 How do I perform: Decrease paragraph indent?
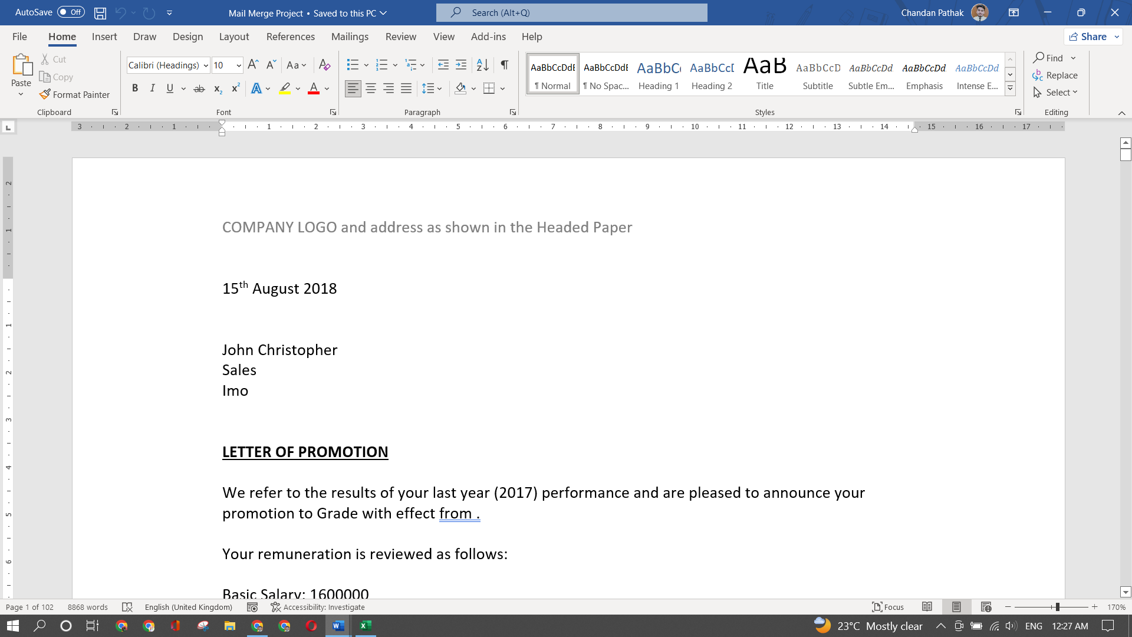(443, 65)
